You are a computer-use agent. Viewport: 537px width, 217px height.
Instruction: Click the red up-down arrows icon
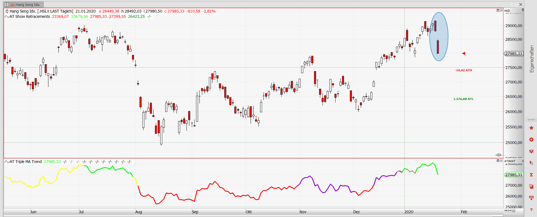tap(531, 163)
